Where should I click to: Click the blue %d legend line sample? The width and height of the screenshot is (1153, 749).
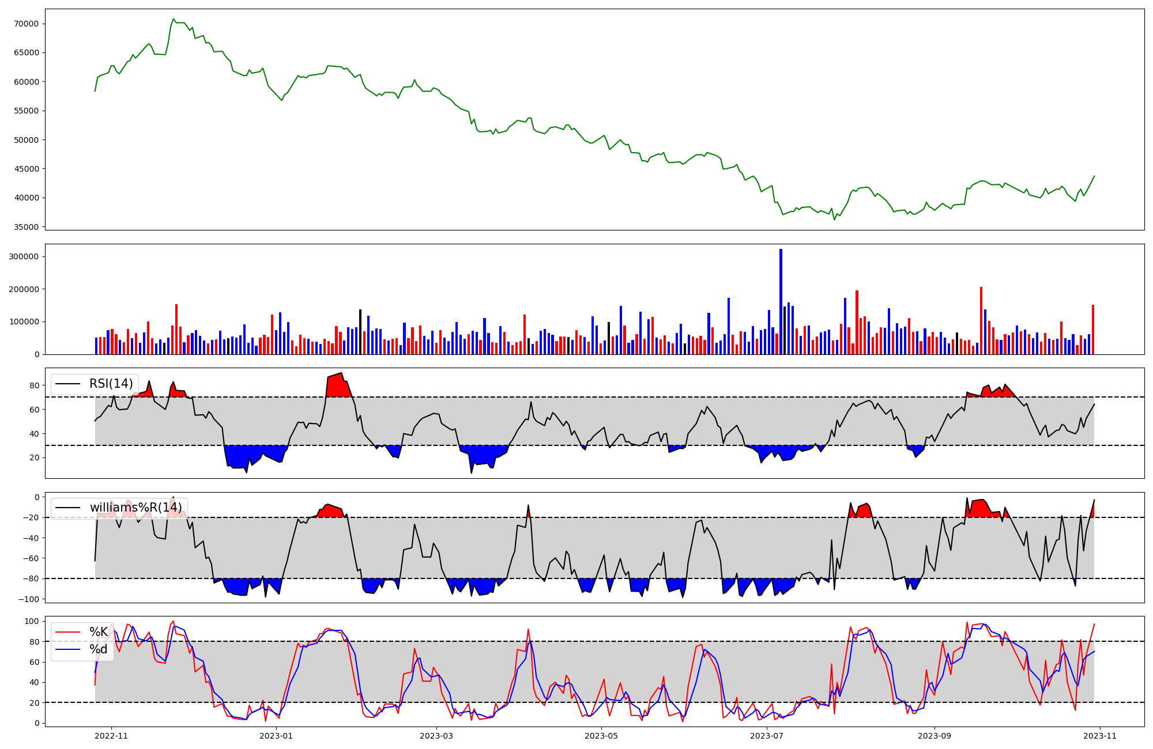click(68, 649)
